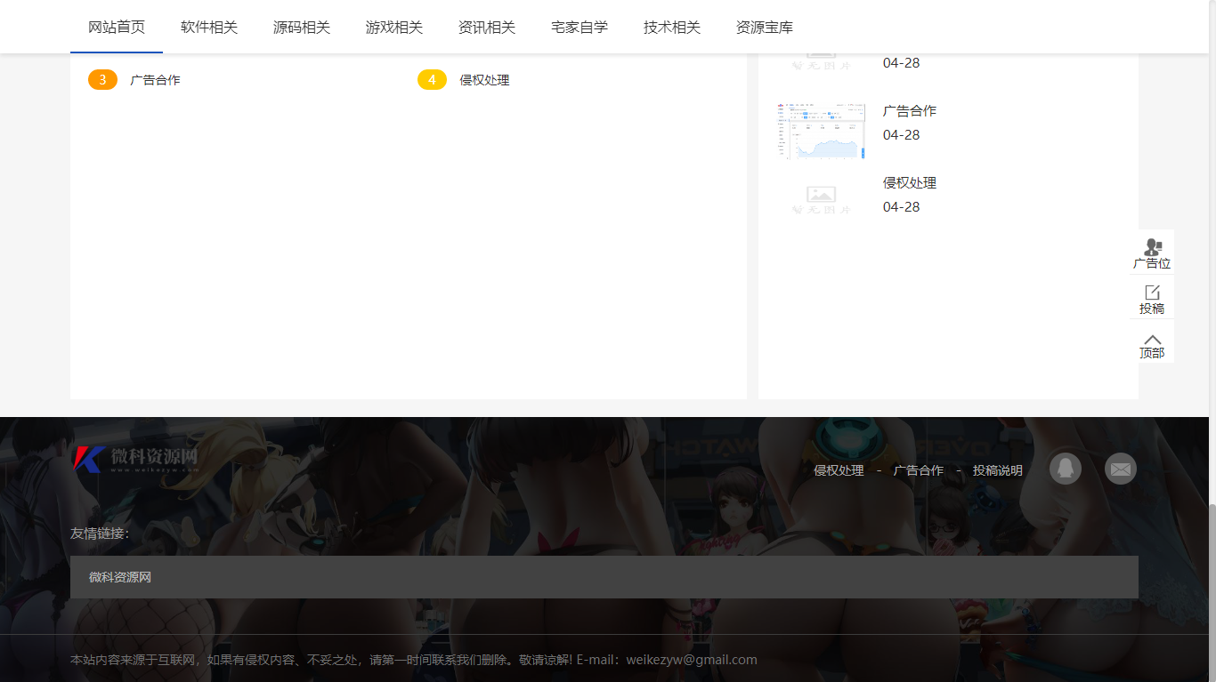Open the 投稿说明 footer link
Image resolution: width=1216 pixels, height=682 pixels.
pos(999,469)
